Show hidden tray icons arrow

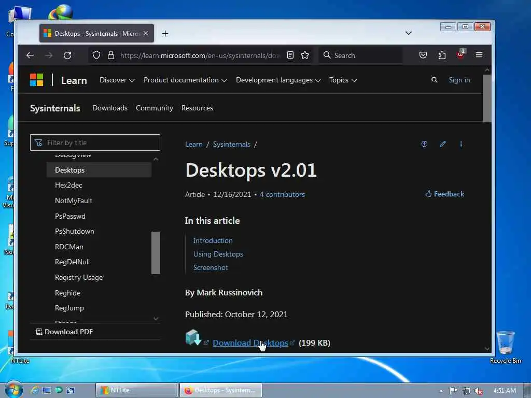click(441, 391)
